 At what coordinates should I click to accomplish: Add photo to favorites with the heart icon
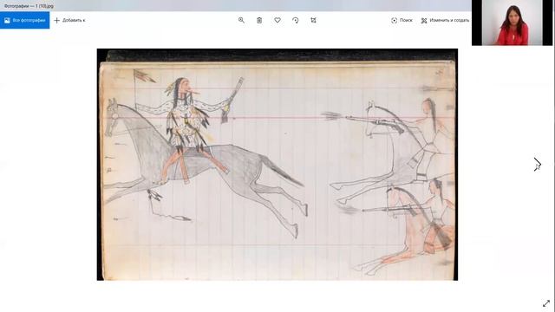[x=277, y=20]
